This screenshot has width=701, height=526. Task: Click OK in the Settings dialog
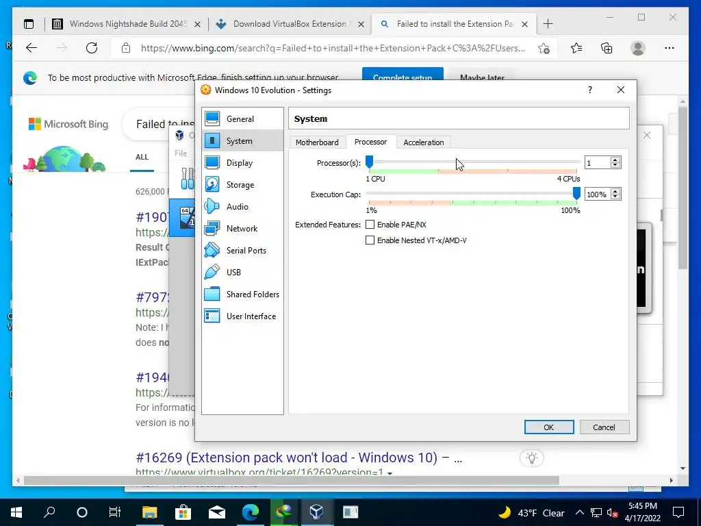coord(549,427)
